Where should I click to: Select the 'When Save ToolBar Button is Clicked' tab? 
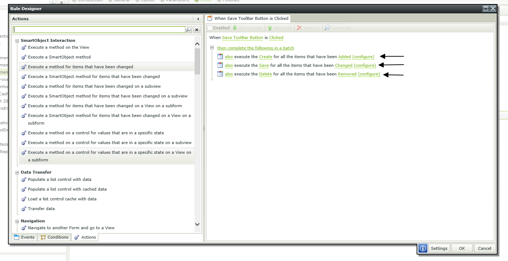click(248, 18)
